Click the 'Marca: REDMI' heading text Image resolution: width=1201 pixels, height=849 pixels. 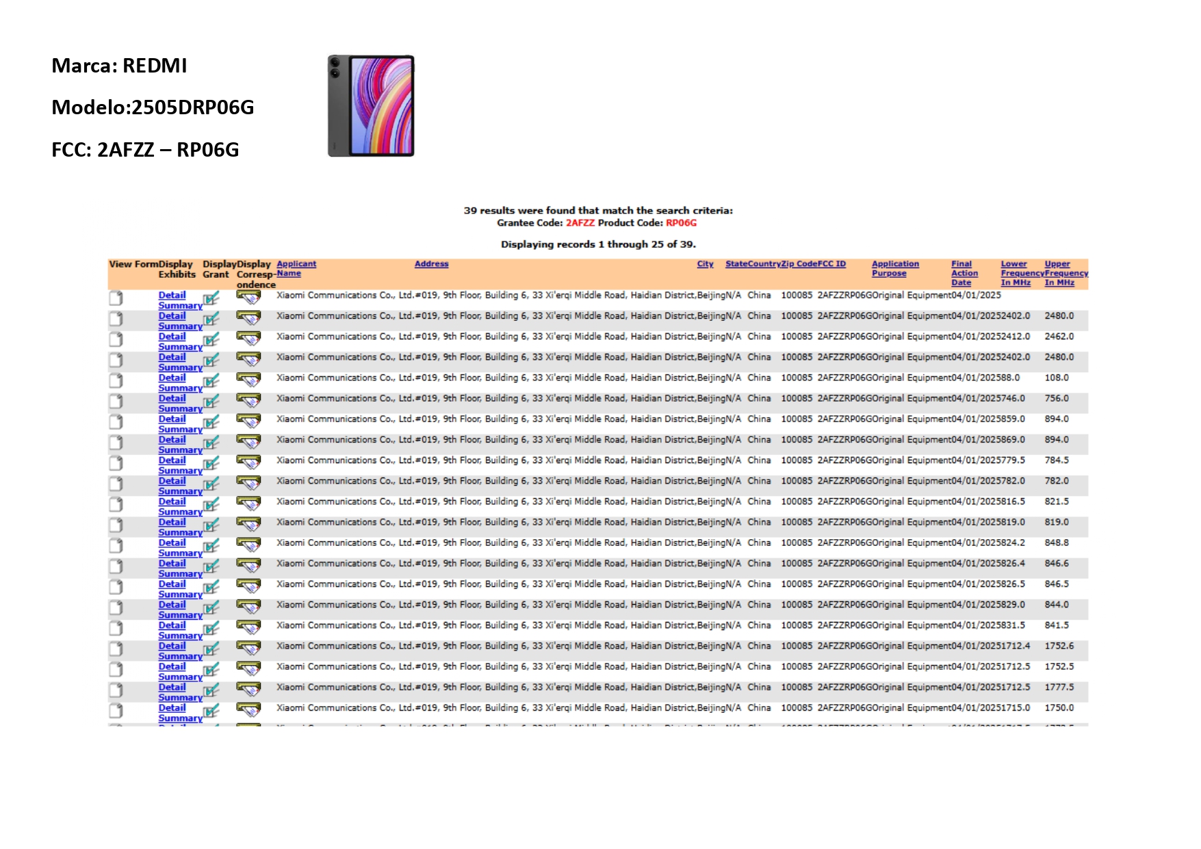click(119, 66)
